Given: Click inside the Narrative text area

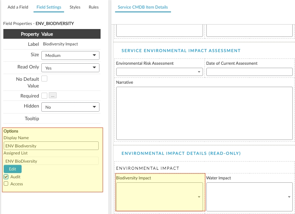Looking at the screenshot, I should point(204,113).
